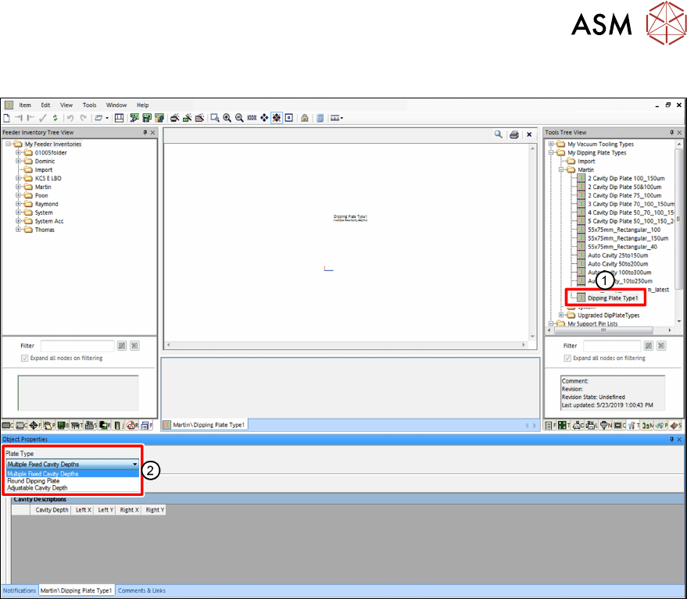Viewport: 687px width, 599px height.
Task: Collapse the Martin folder in Tools Tree
Action: 561,169
